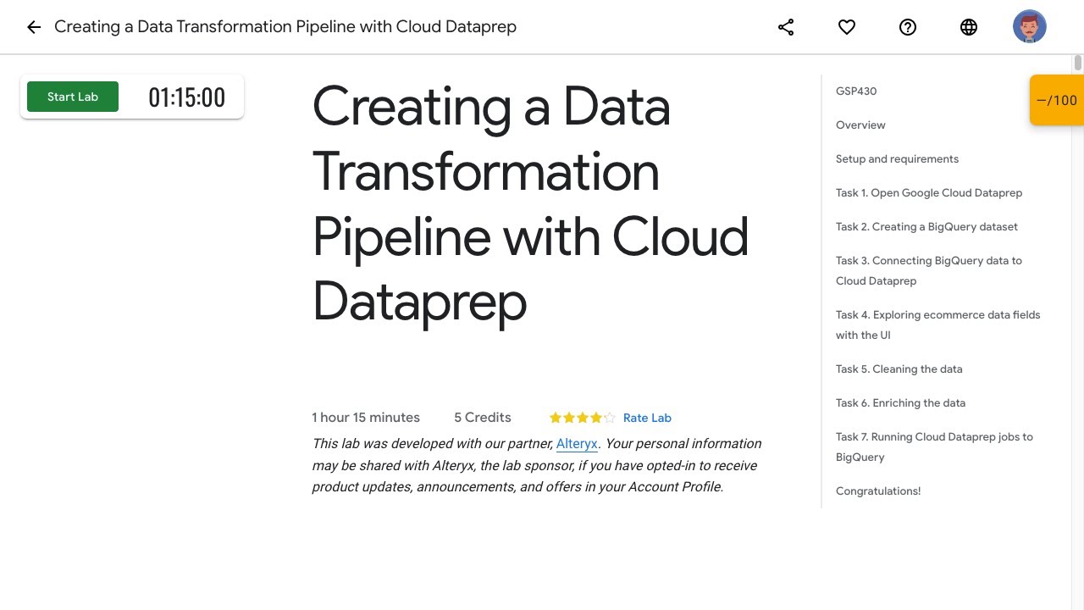The height and width of the screenshot is (610, 1084).
Task: Jump to GSP430 section
Action: coord(856,91)
